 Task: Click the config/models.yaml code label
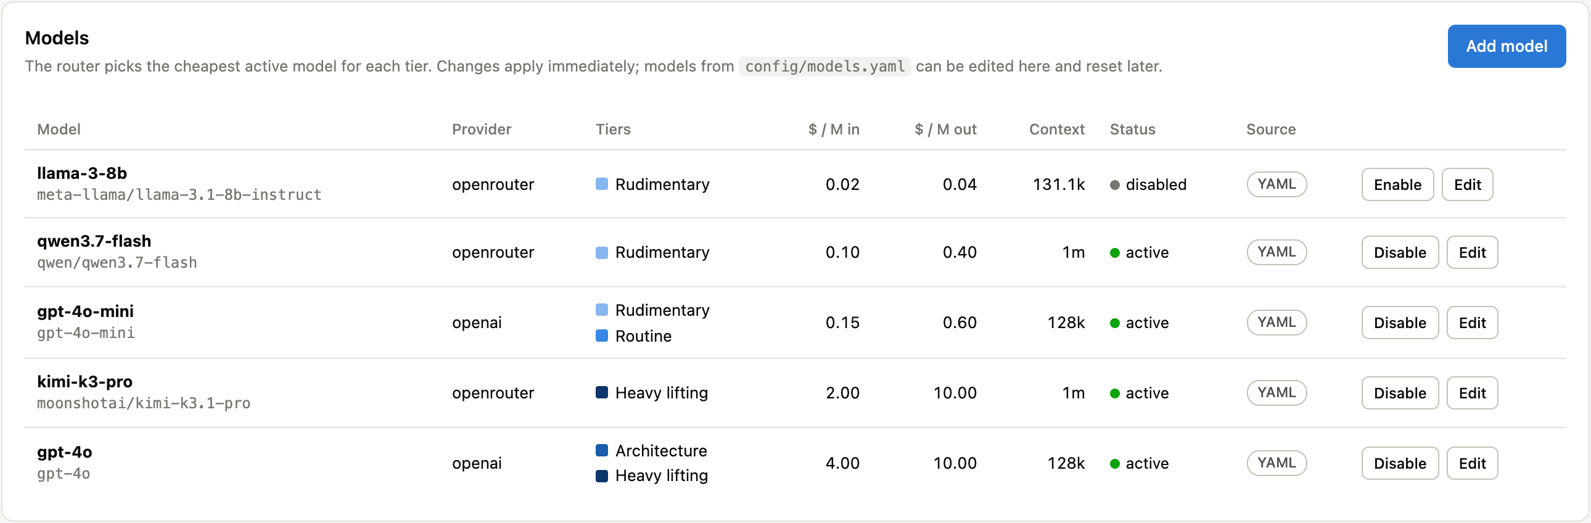[824, 67]
